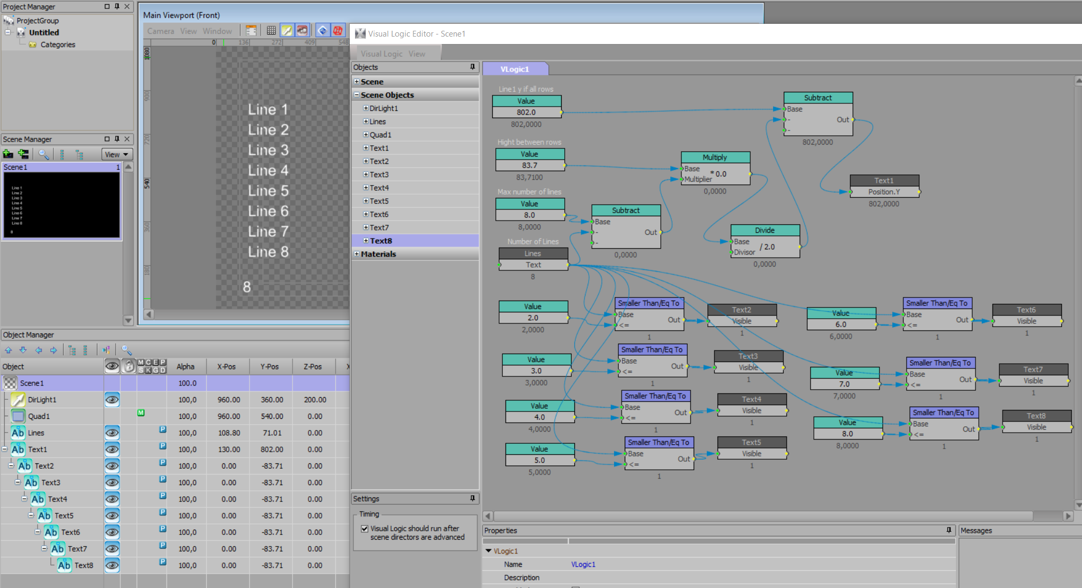Click the add new scene icon
1082x588 pixels.
pyautogui.click(x=8, y=154)
